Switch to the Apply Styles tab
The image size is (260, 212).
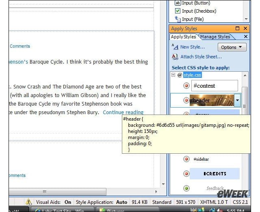pyautogui.click(x=183, y=37)
